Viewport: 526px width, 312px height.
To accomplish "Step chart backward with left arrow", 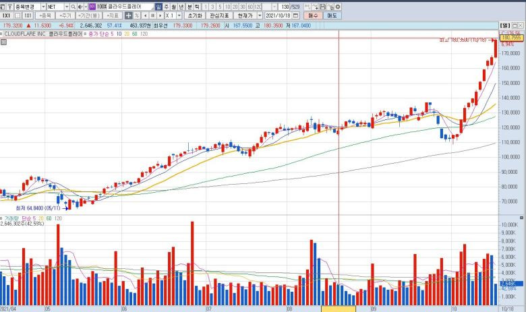I will click(x=145, y=15).
